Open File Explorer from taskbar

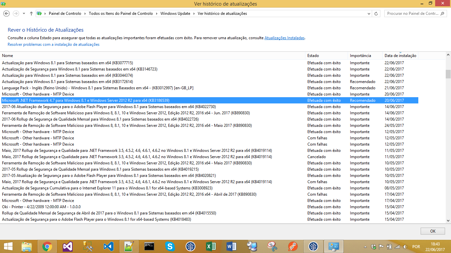pyautogui.click(x=27, y=246)
